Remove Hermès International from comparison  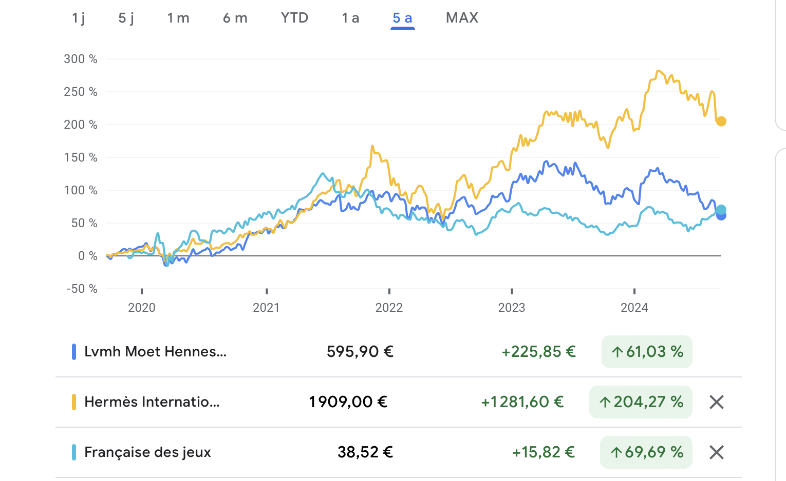pyautogui.click(x=716, y=402)
